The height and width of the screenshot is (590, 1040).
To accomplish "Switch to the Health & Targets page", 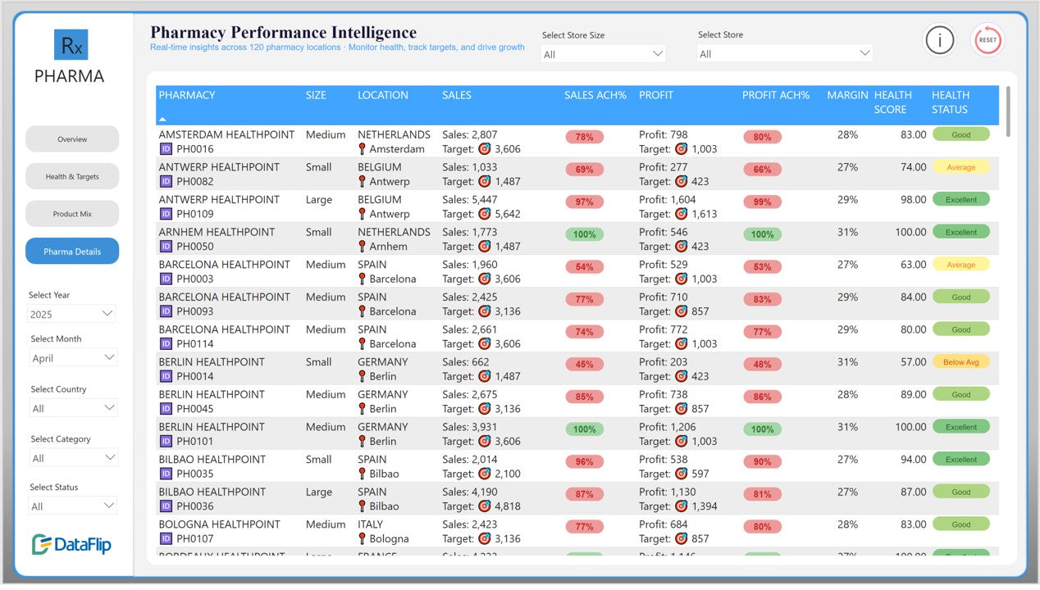I will [72, 176].
